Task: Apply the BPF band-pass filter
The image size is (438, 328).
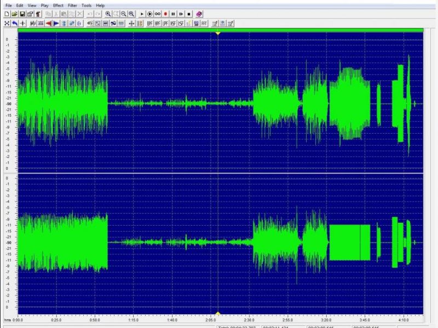Action: [x=149, y=24]
